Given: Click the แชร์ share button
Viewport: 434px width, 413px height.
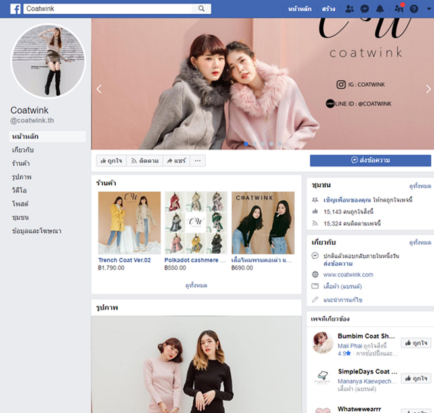Looking at the screenshot, I should click(x=176, y=160).
